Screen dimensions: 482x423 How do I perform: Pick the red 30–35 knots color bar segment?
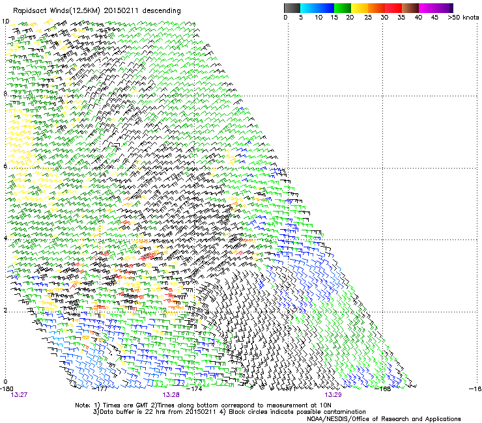click(x=393, y=8)
